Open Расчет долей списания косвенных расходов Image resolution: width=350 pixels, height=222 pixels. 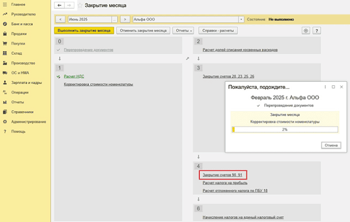(240, 50)
